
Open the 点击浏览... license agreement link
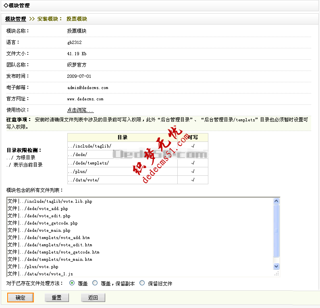81,110
